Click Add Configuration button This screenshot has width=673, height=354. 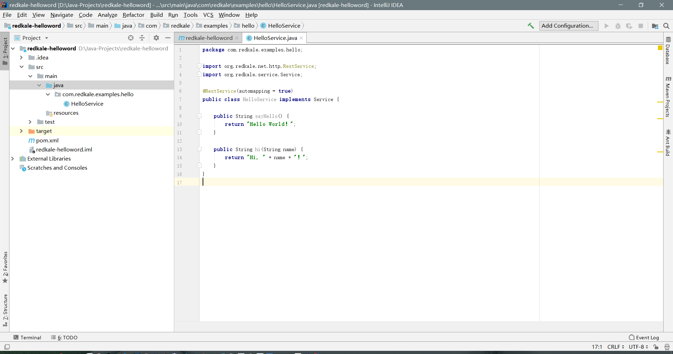click(x=568, y=26)
